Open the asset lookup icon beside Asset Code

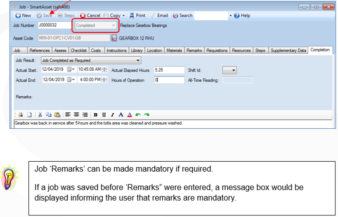pos(114,38)
